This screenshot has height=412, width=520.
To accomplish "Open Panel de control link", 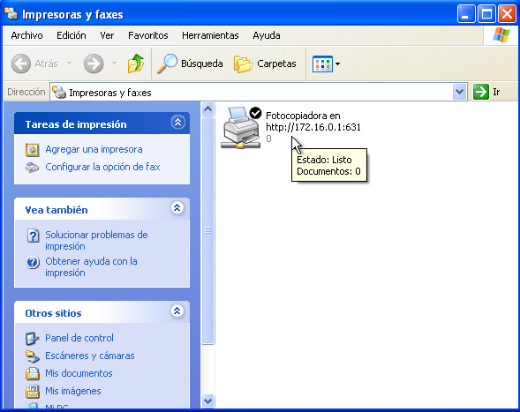I will click(79, 338).
